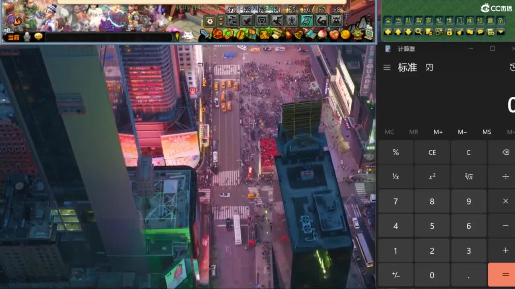This screenshot has width=515, height=289.
Task: Toggle the skill bar up/down switcher
Action: 221,21
